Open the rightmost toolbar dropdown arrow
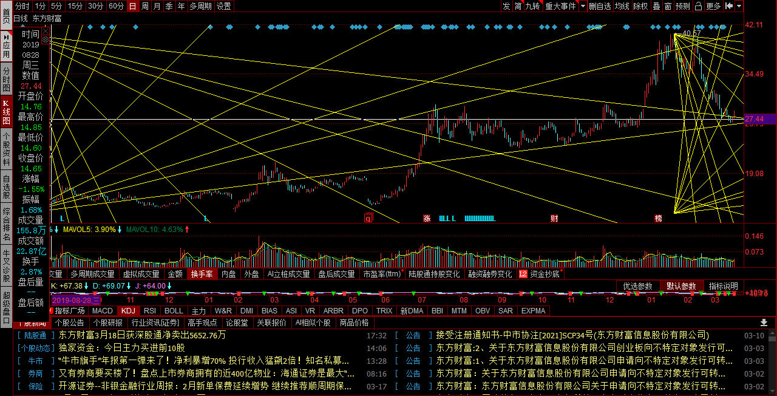This screenshot has width=777, height=396. 739,6
